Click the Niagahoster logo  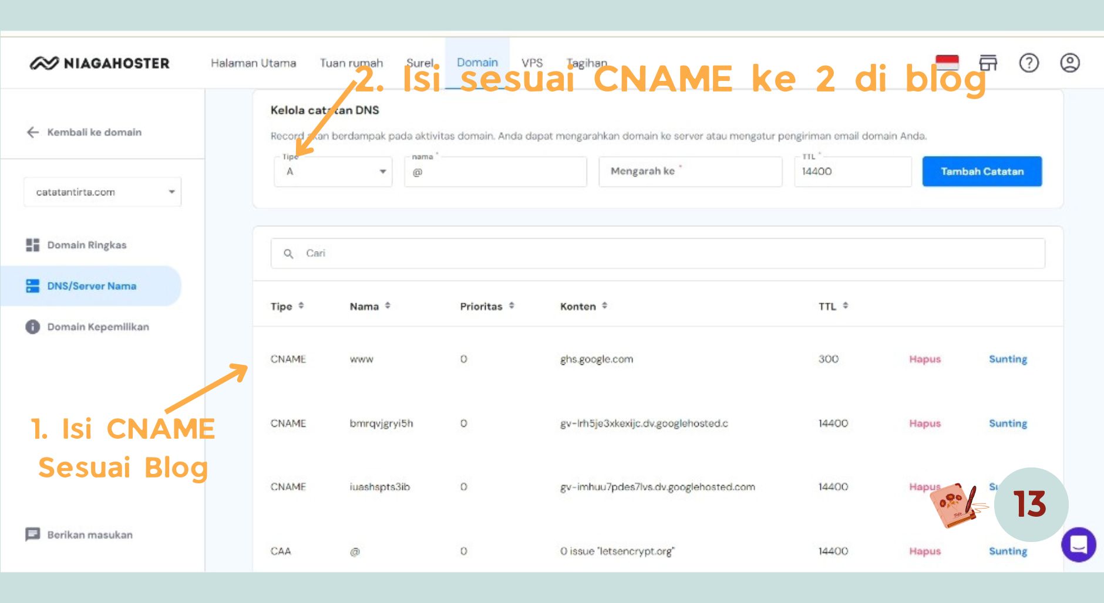click(x=99, y=63)
